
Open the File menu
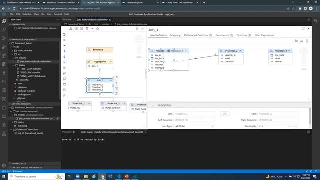pyautogui.click(x=12, y=14)
